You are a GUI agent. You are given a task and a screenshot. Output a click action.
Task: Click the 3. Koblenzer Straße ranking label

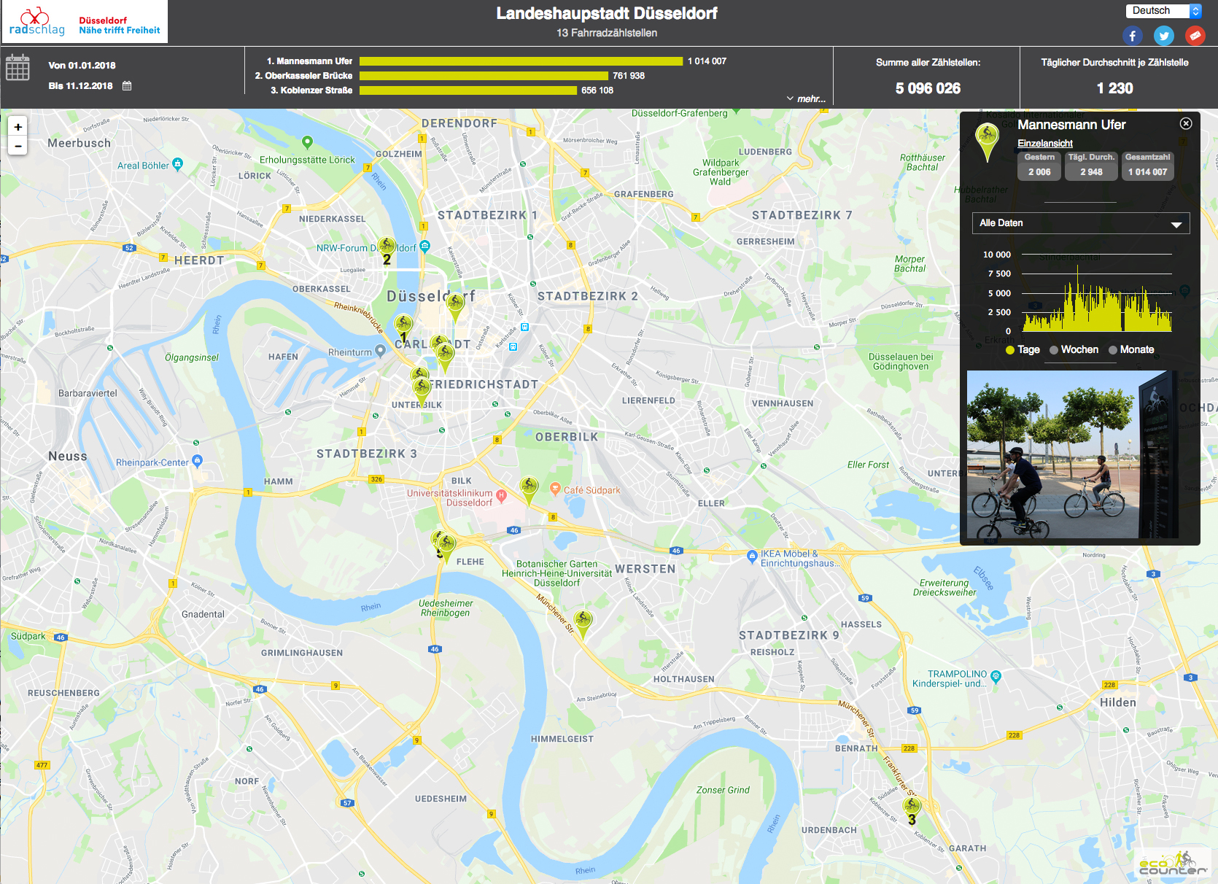(x=311, y=90)
